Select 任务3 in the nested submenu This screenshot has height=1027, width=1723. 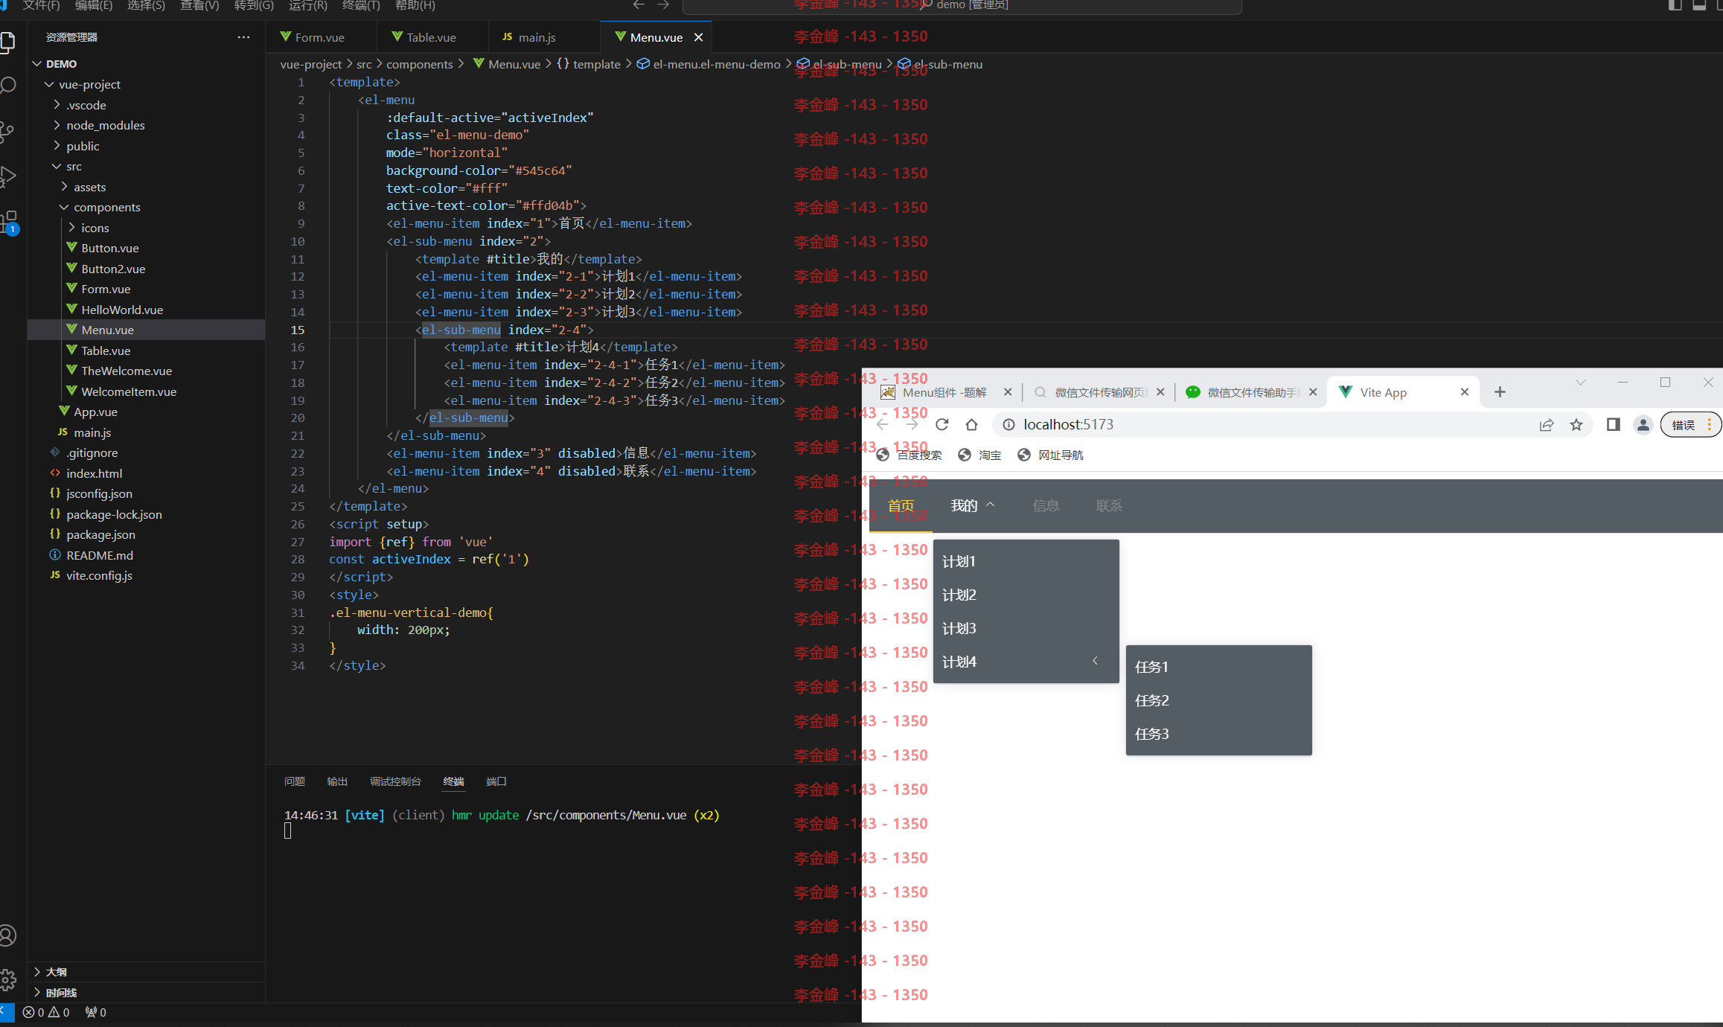point(1218,734)
